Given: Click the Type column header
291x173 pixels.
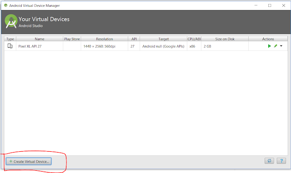Looking at the screenshot, I should pyautogui.click(x=10, y=39).
